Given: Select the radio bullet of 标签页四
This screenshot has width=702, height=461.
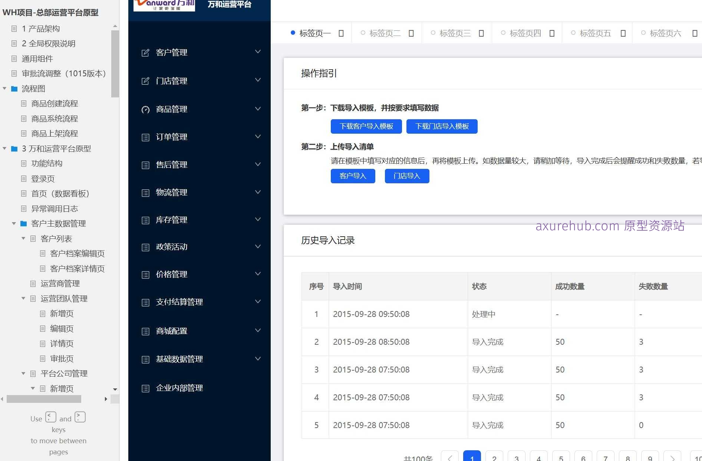Looking at the screenshot, I should point(503,32).
